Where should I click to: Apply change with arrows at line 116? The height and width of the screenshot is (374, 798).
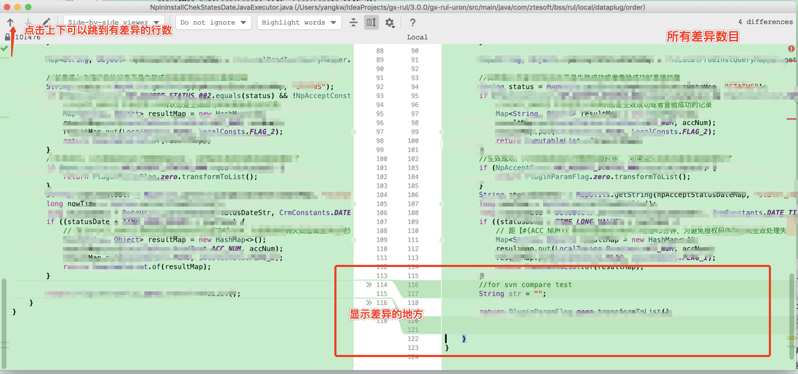369,303
